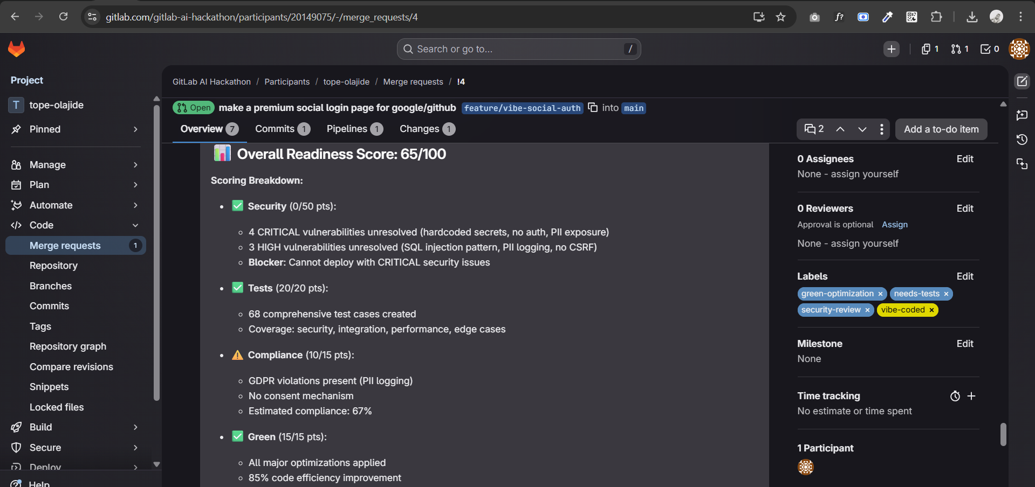The image size is (1035, 487).
Task: Open the Chrome three-dot menu
Action: [x=1020, y=17]
